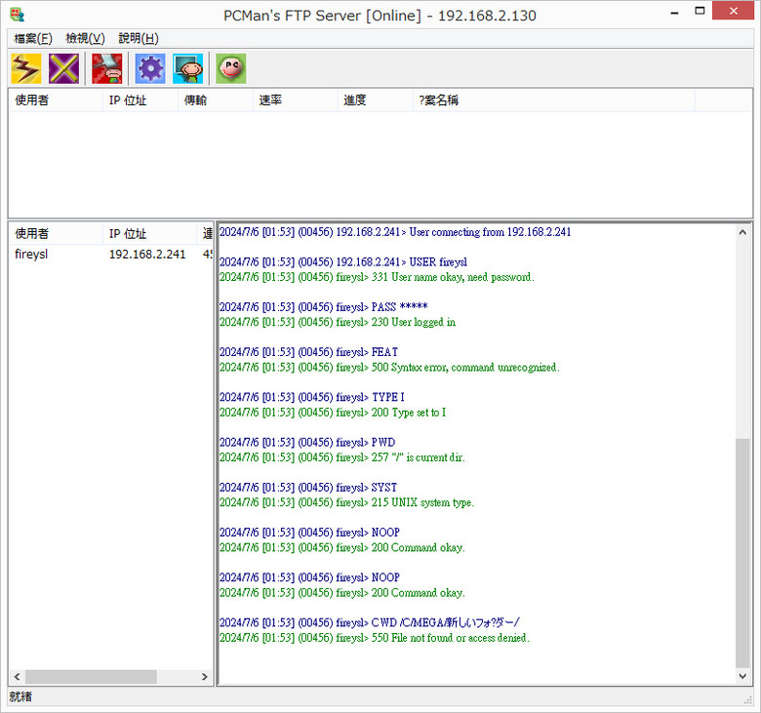Click the log vertical scrollbar thumb
Viewport: 761px width, 713px height.
[x=742, y=552]
